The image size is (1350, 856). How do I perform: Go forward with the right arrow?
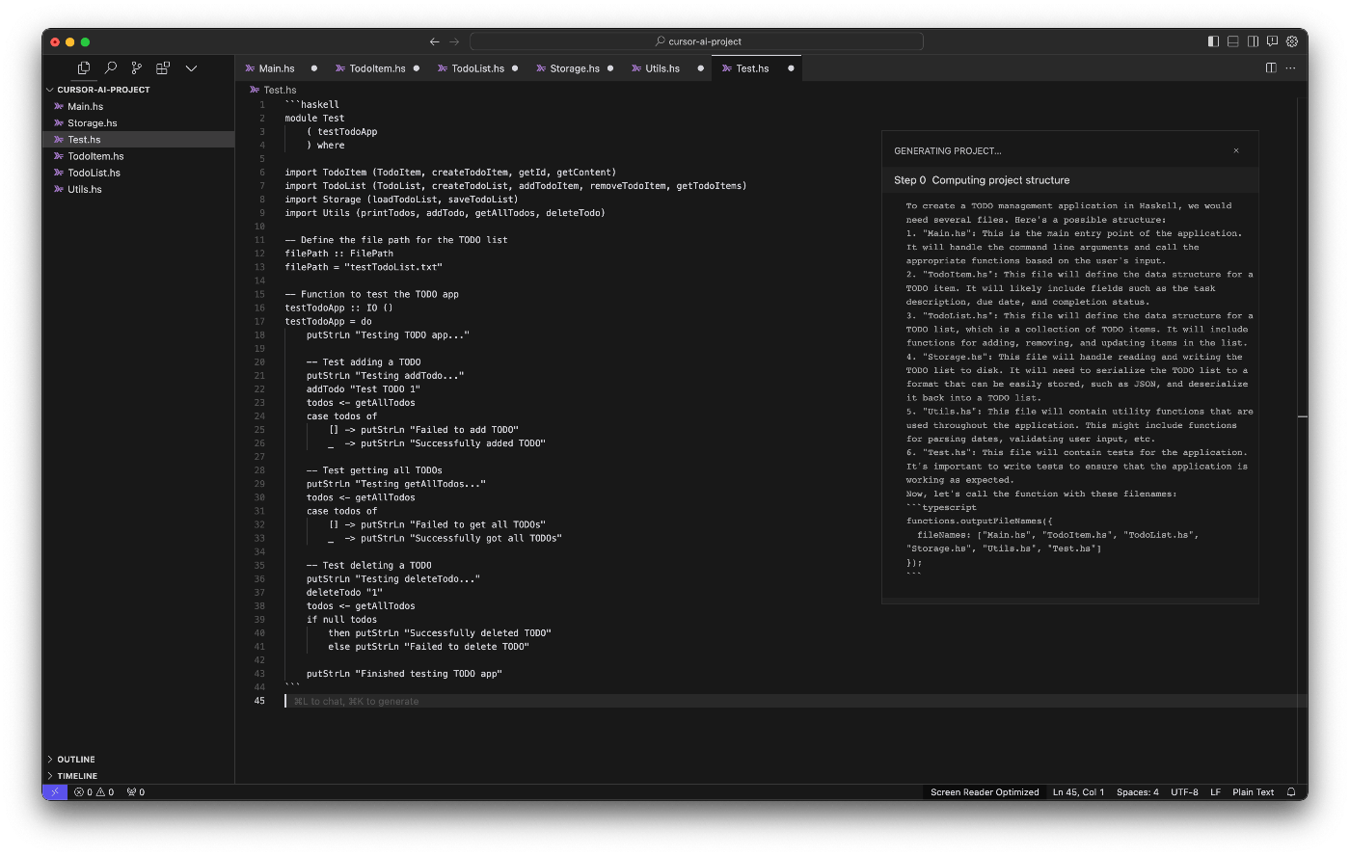point(454,41)
